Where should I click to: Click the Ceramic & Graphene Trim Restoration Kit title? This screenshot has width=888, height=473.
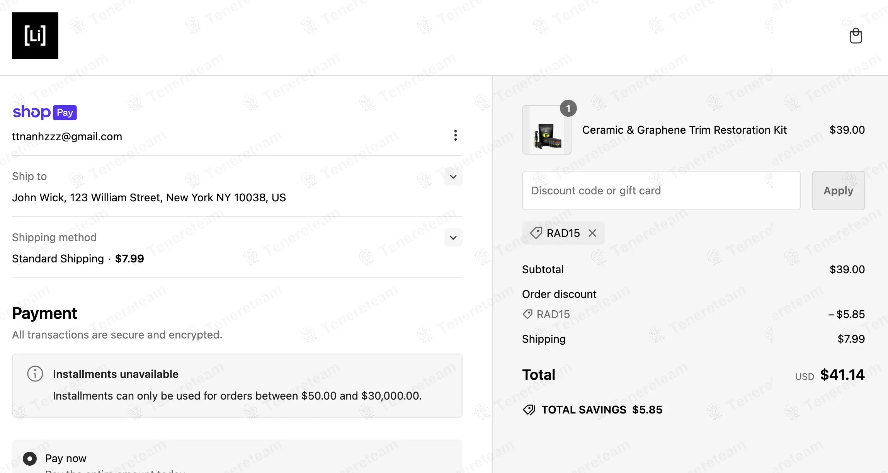click(684, 130)
